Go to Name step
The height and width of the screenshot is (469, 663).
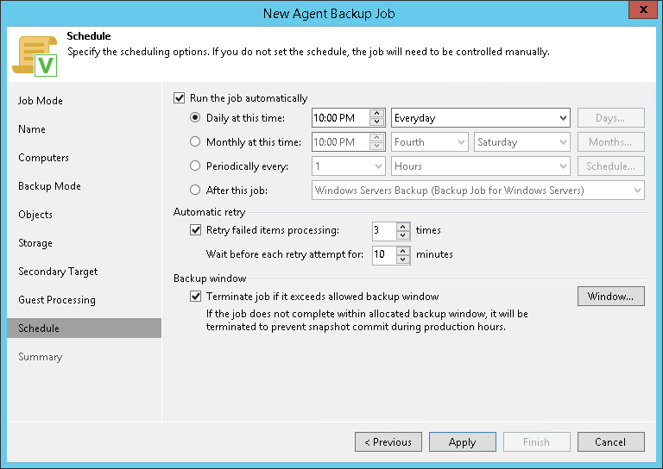(x=32, y=129)
